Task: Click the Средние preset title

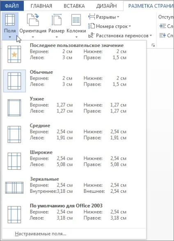Action: pyautogui.click(x=40, y=125)
